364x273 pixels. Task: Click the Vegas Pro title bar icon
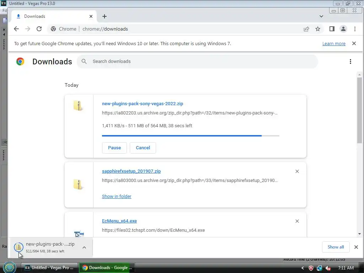point(4,3)
